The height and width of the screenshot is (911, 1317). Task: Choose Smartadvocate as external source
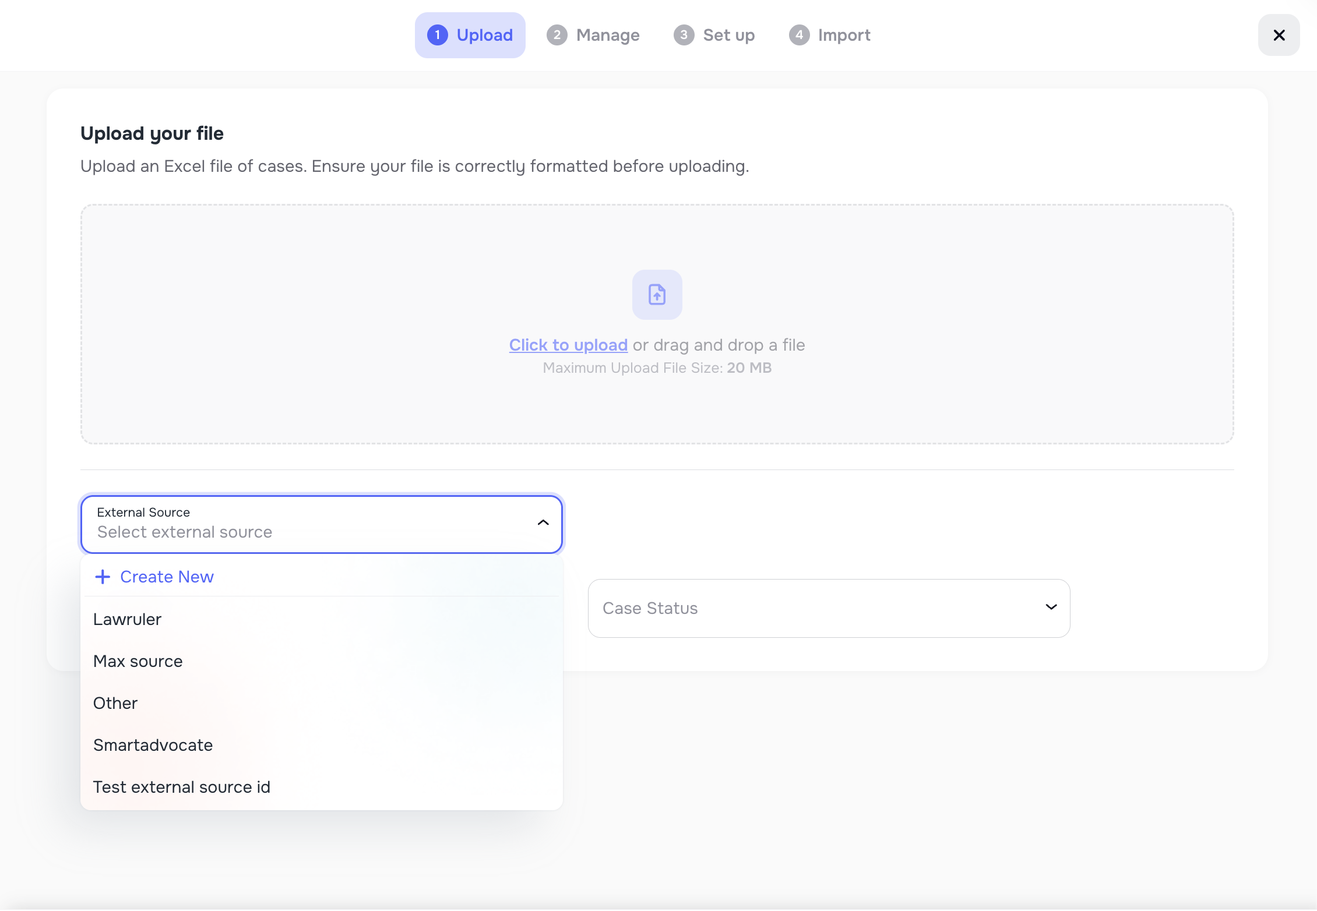point(153,745)
